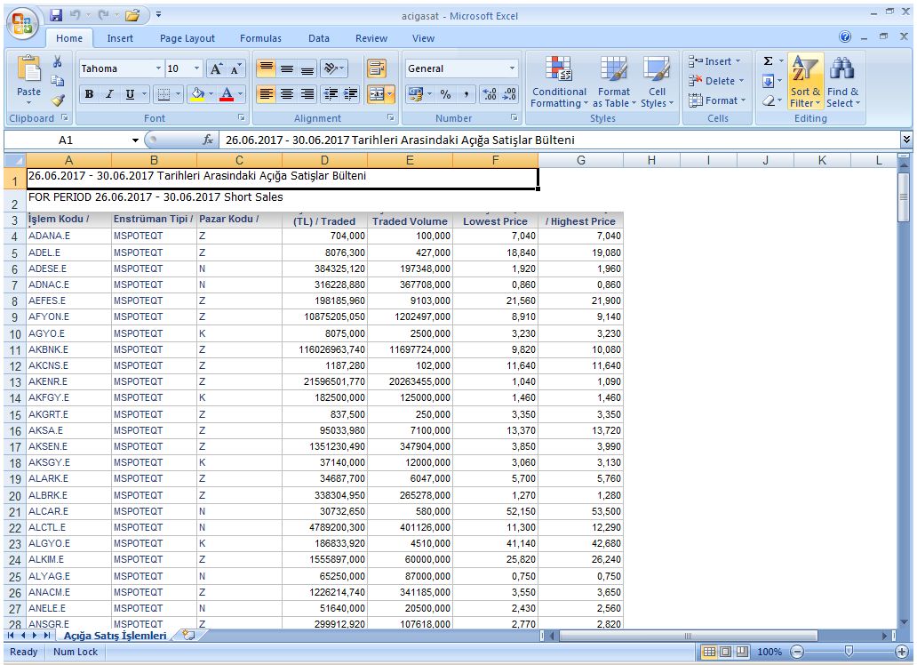Enable Wrap Text for the cell

377,68
